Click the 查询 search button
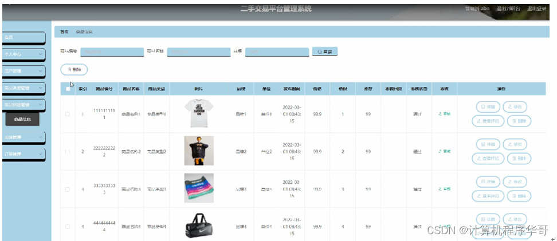The height and width of the screenshot is (241, 557). click(x=325, y=52)
